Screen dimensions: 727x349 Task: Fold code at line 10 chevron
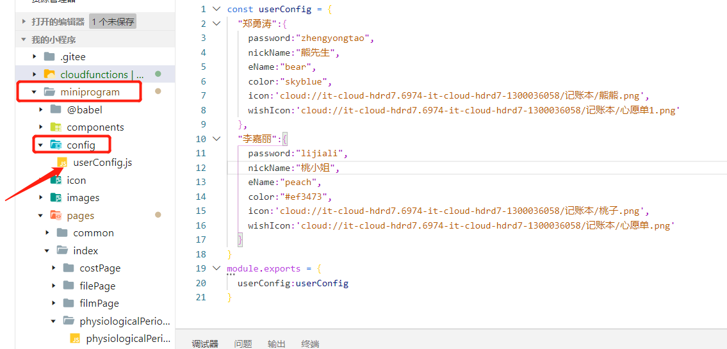point(216,138)
